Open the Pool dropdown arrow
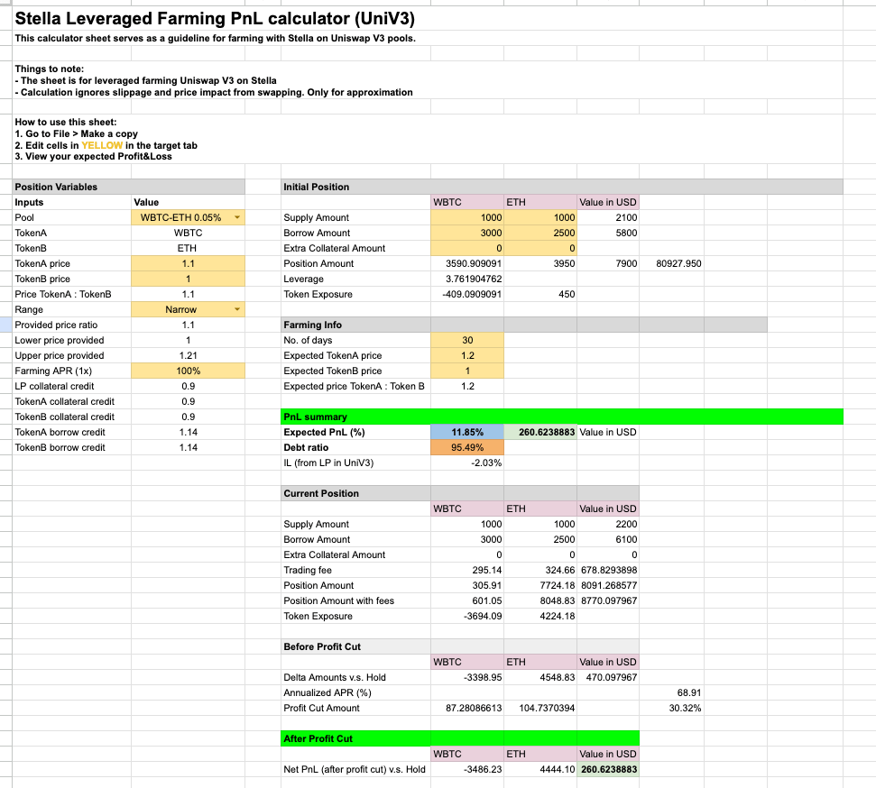This screenshot has height=788, width=876. 237,218
